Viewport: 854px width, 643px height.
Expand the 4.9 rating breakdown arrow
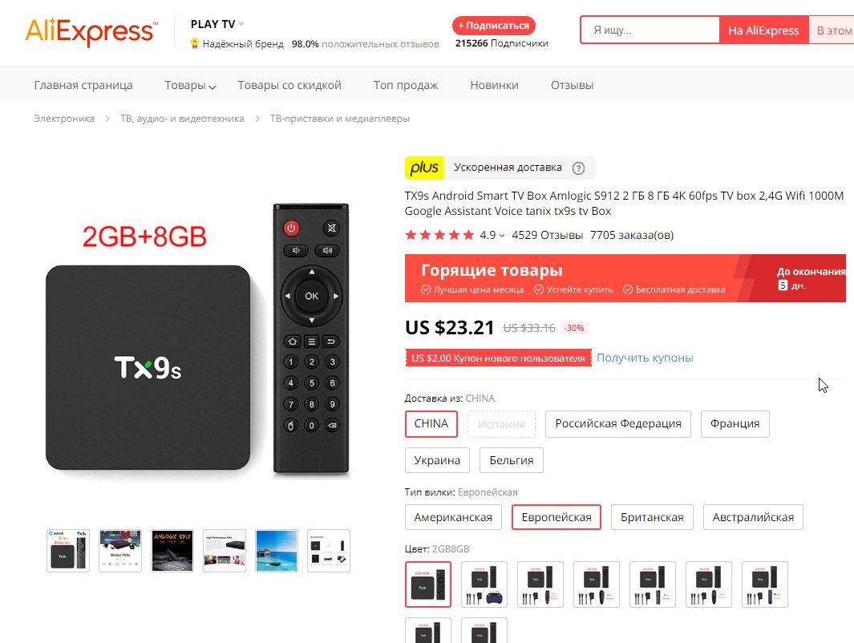tap(502, 236)
